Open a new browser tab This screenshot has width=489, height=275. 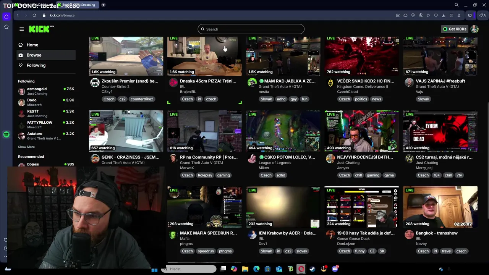(103, 5)
